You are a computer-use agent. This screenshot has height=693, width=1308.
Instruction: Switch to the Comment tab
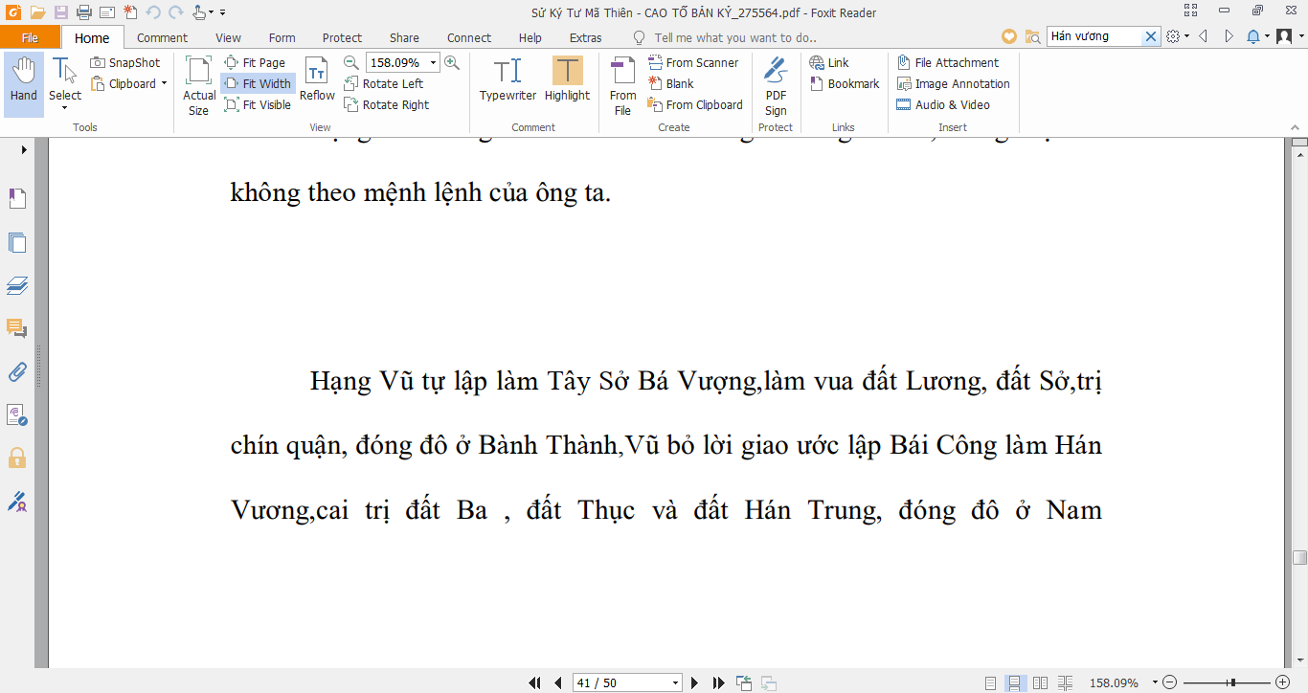pos(162,37)
